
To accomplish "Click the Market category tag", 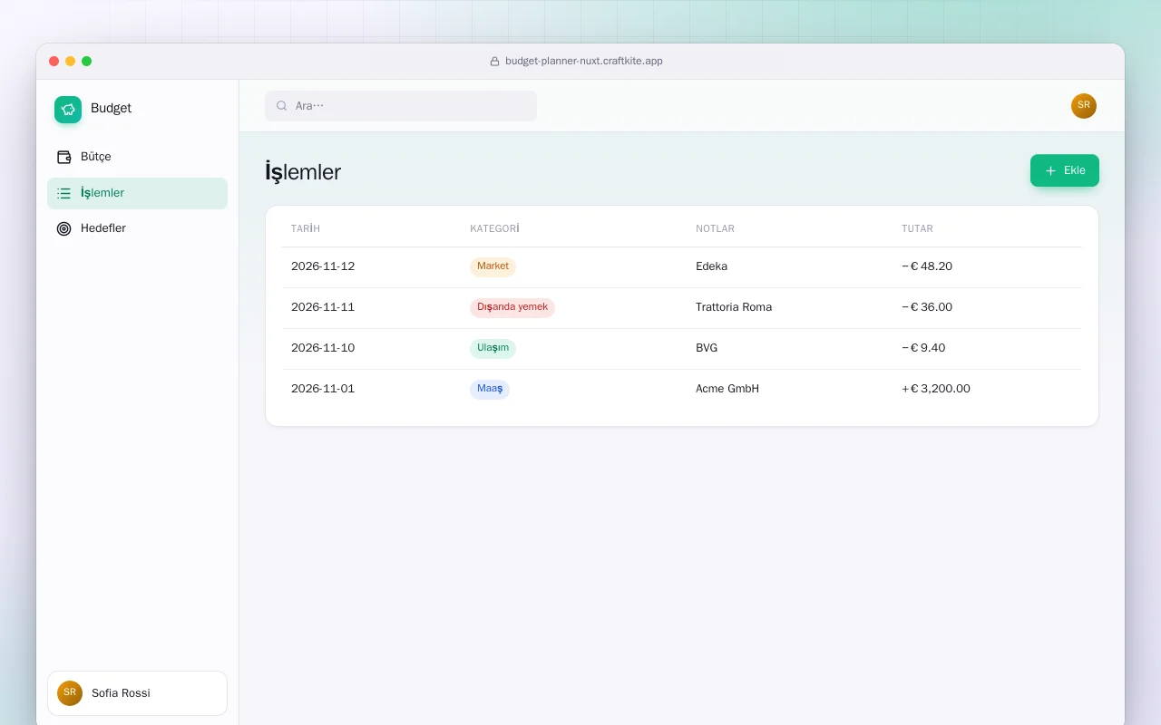I will 493,266.
